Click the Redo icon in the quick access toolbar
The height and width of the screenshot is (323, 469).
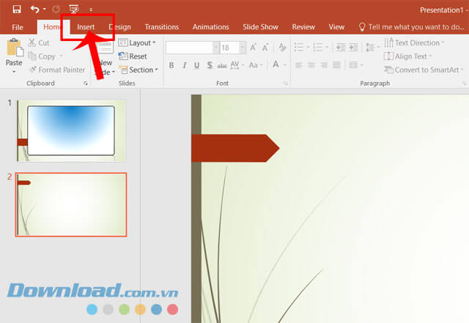tap(56, 10)
